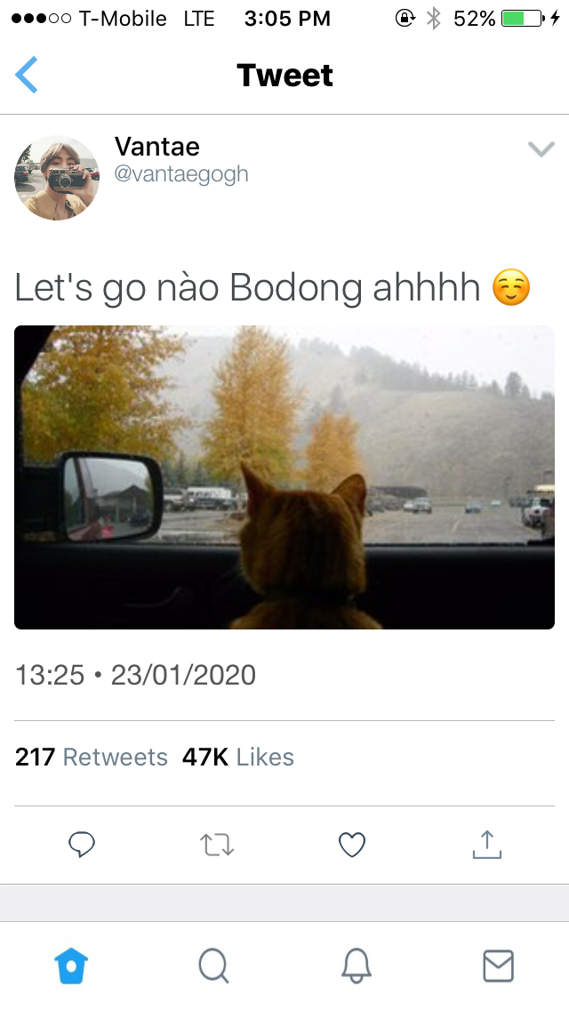Tap the Bluetooth icon in status bar
Viewport: 569px width, 1010px height.
[x=434, y=19]
